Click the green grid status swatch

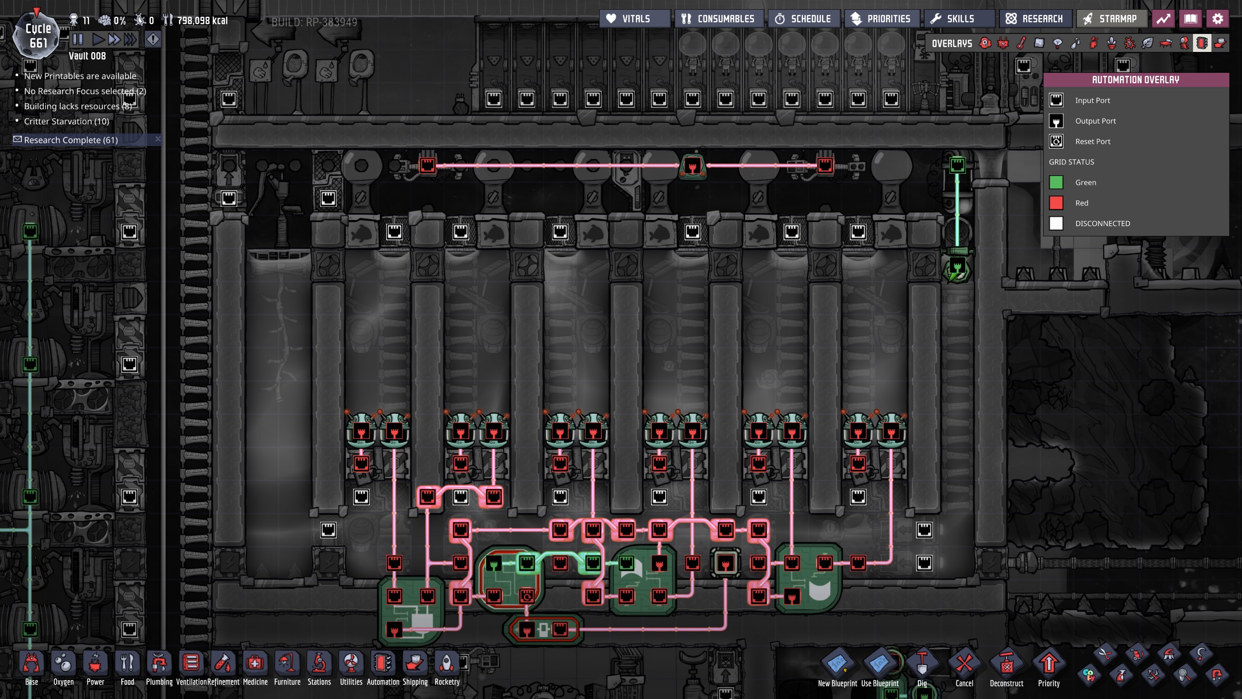coord(1056,183)
